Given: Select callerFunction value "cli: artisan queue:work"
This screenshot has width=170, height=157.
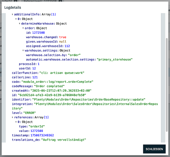Looking at the screenshot, I should coord(62,73).
